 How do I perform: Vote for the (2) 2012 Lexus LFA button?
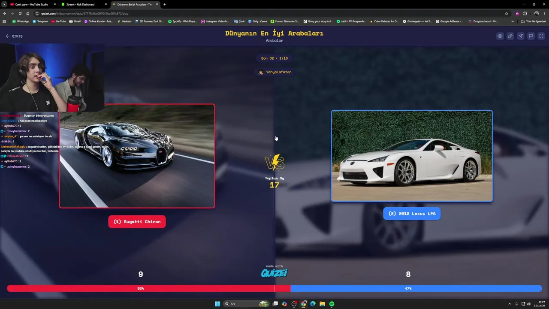click(x=412, y=213)
